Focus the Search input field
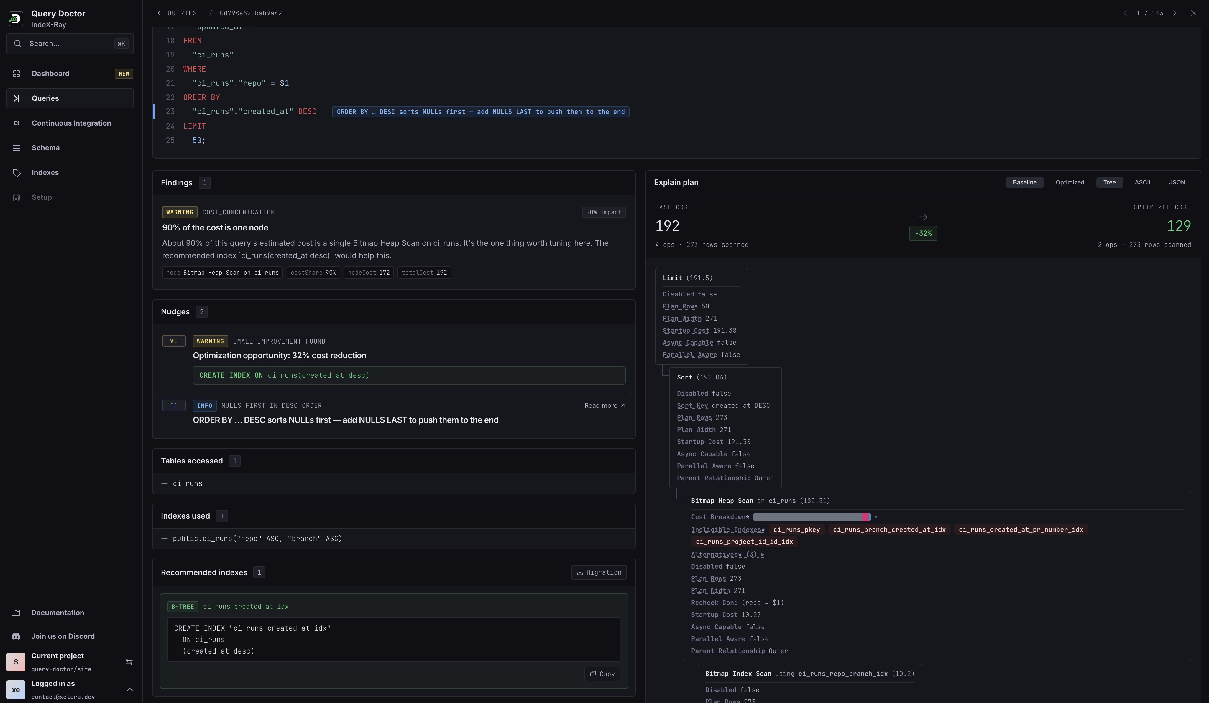 click(x=70, y=44)
